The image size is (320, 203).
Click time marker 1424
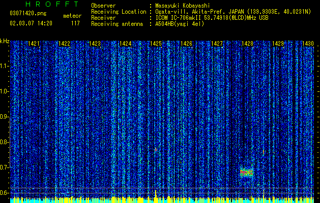pos(125,44)
